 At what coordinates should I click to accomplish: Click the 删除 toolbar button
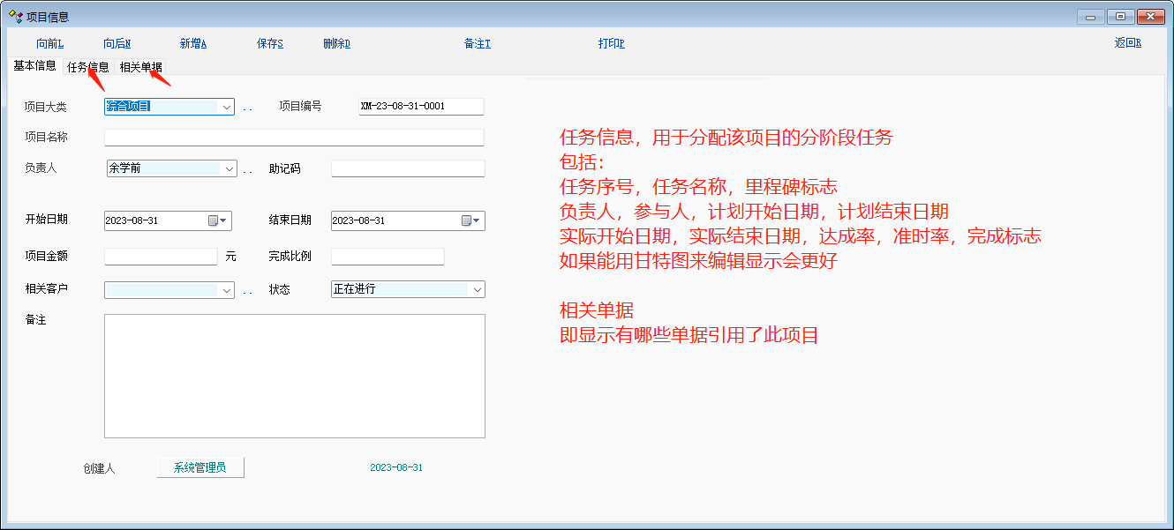point(336,43)
